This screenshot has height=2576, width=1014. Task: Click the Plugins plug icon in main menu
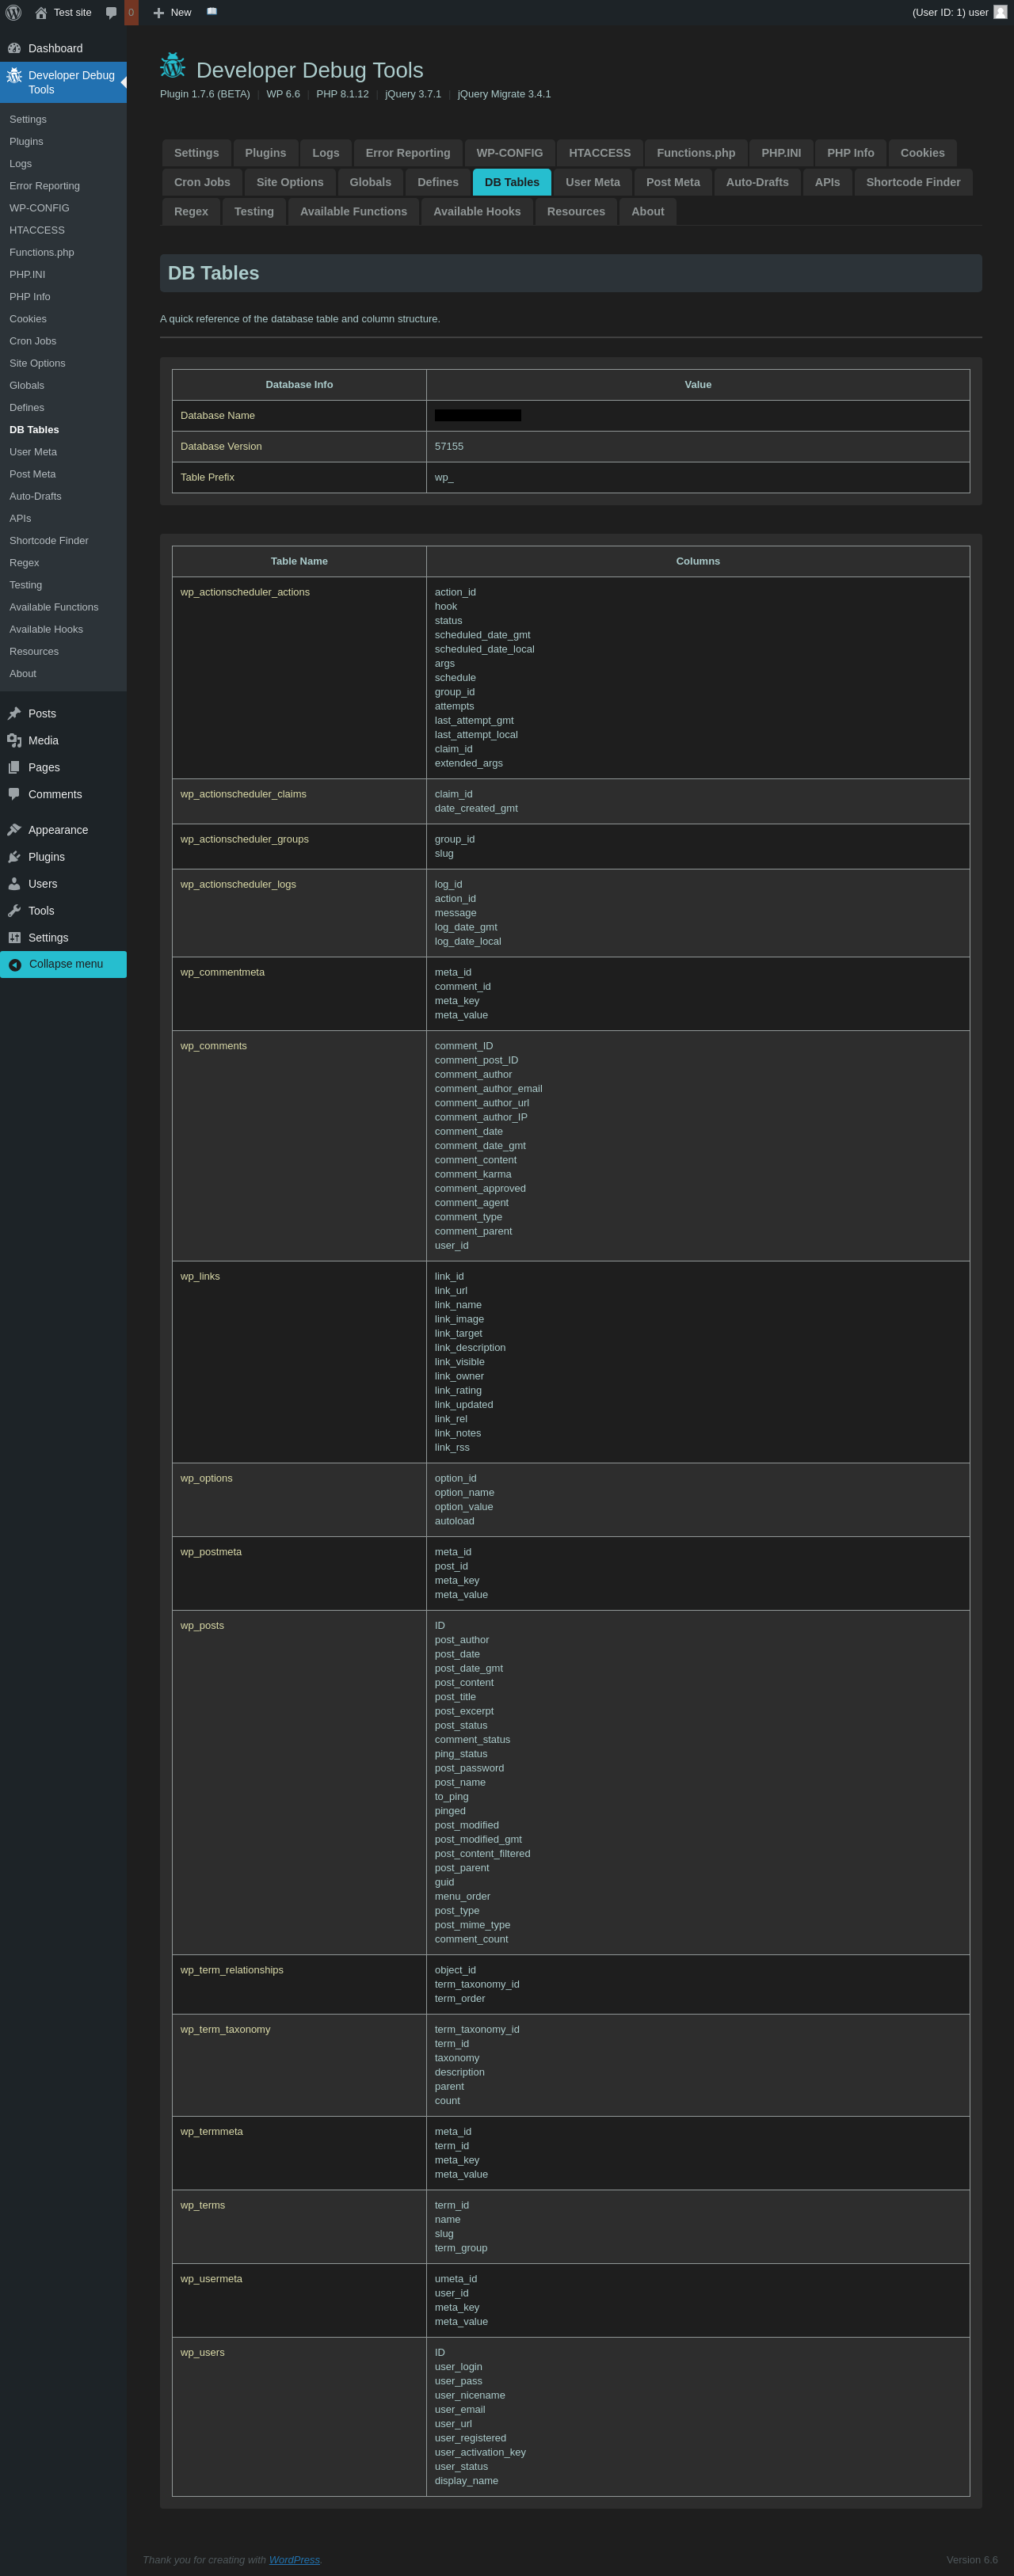(14, 857)
